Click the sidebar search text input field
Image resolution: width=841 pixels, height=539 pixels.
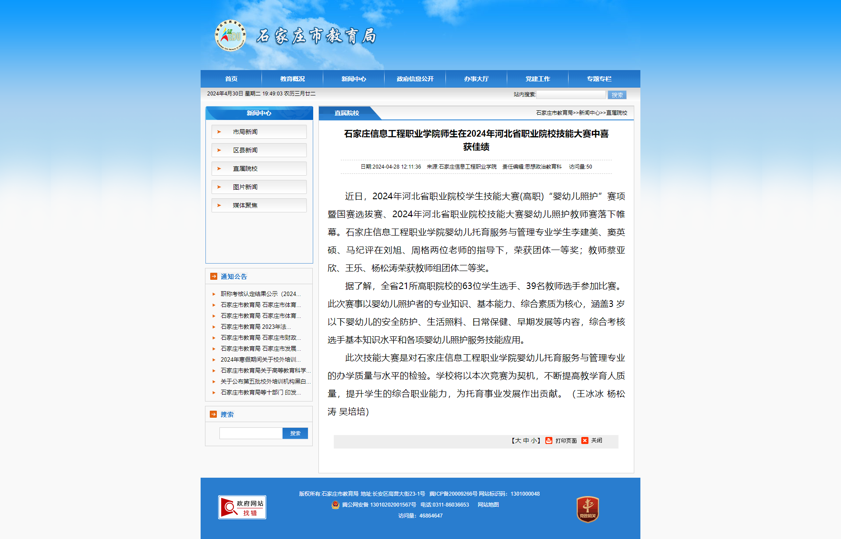pyautogui.click(x=251, y=433)
